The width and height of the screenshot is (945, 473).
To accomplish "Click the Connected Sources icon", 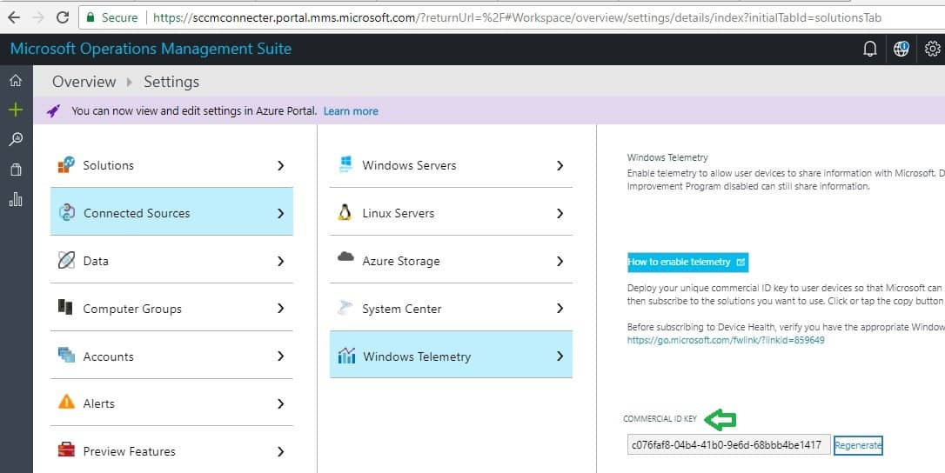I will [x=66, y=212].
